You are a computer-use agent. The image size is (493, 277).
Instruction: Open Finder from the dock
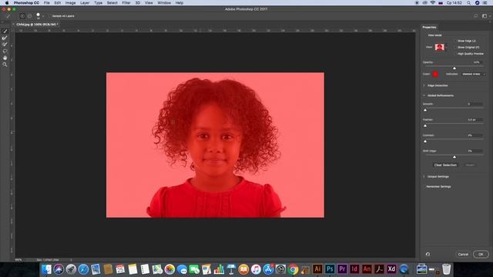point(46,269)
